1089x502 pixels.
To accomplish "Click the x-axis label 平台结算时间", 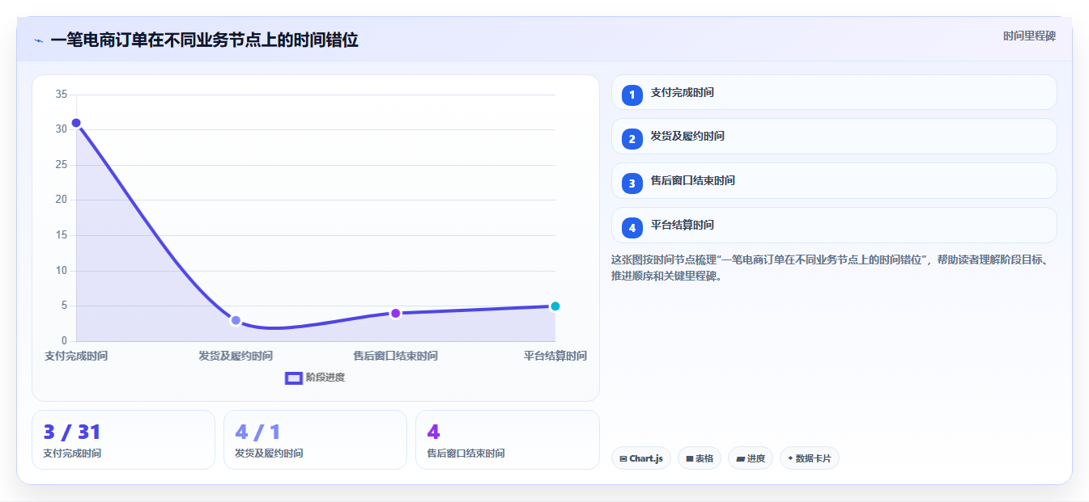I will click(x=555, y=356).
